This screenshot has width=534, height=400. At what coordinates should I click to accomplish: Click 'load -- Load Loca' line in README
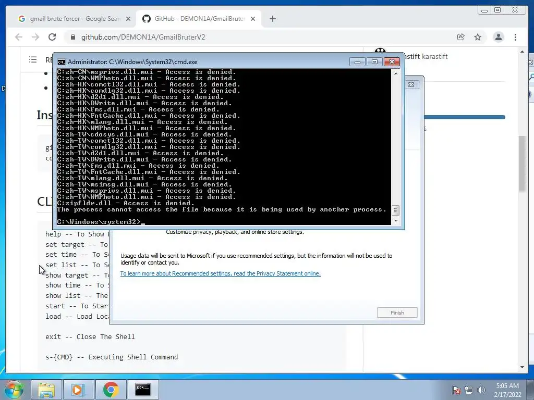coord(77,316)
